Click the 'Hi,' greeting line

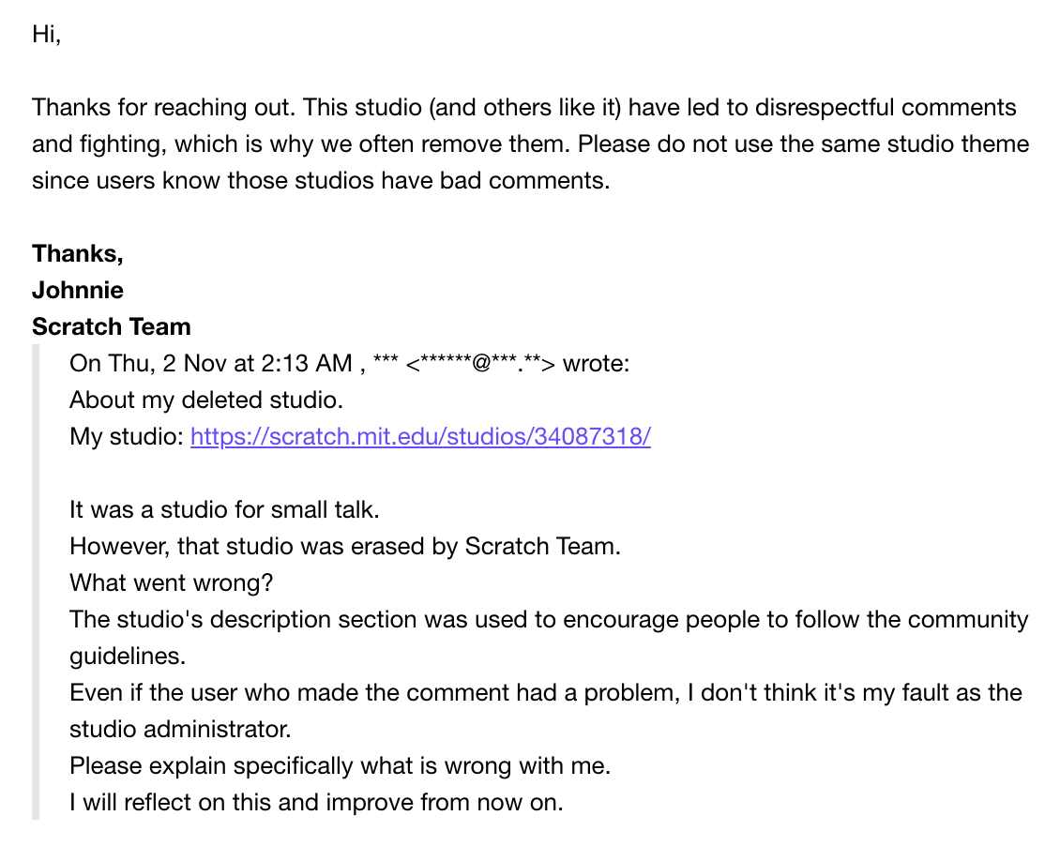coord(47,34)
